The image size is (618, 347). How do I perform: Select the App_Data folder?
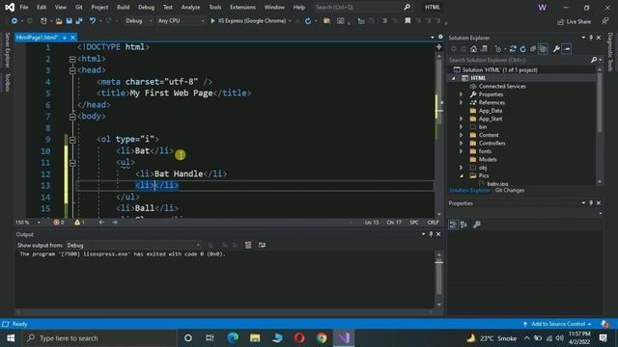(x=491, y=111)
